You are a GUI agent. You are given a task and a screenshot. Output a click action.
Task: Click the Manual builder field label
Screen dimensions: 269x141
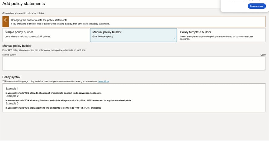tap(9, 55)
